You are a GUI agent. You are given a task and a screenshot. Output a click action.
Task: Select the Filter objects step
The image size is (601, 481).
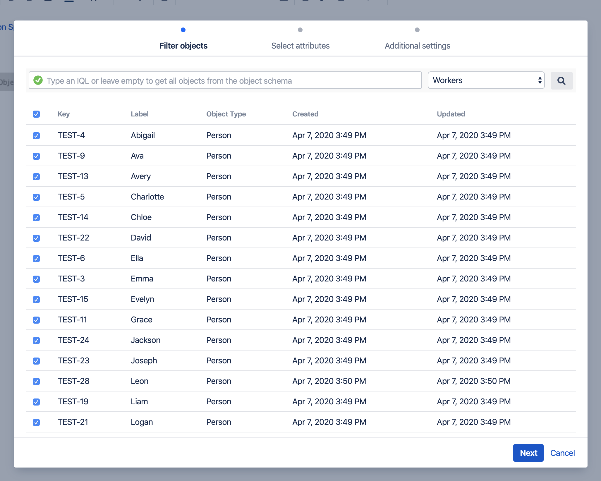click(x=183, y=46)
